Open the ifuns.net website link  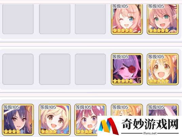(150, 133)
